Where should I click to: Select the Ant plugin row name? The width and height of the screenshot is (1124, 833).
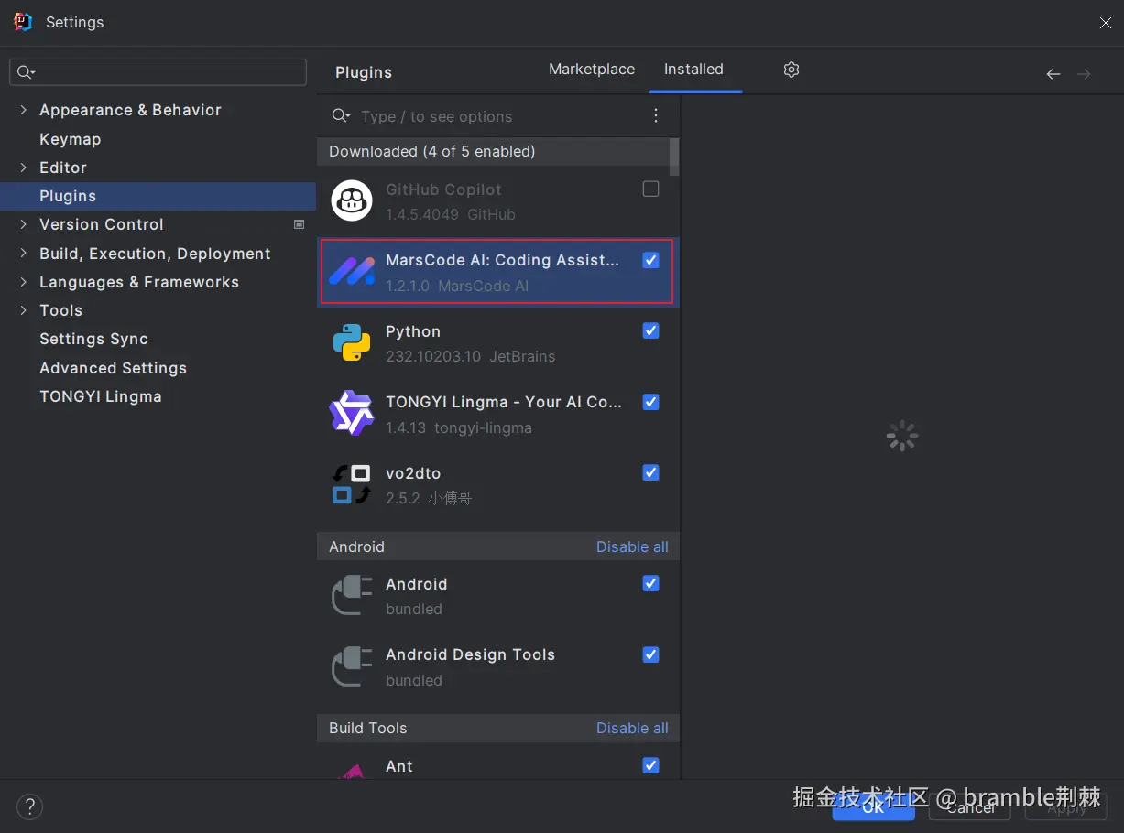coord(399,766)
